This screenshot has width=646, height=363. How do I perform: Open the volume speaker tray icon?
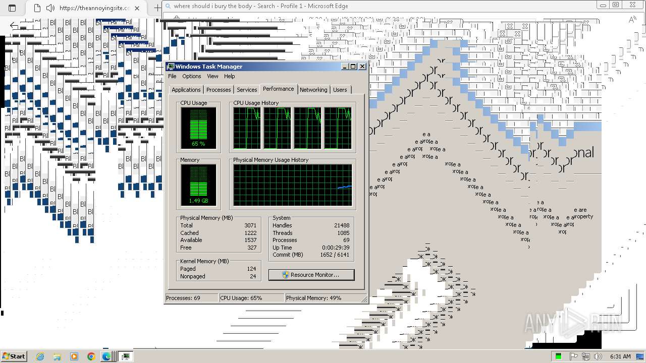point(598,356)
